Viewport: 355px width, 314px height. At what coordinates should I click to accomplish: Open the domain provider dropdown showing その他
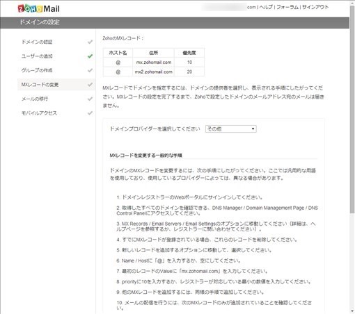pos(231,129)
